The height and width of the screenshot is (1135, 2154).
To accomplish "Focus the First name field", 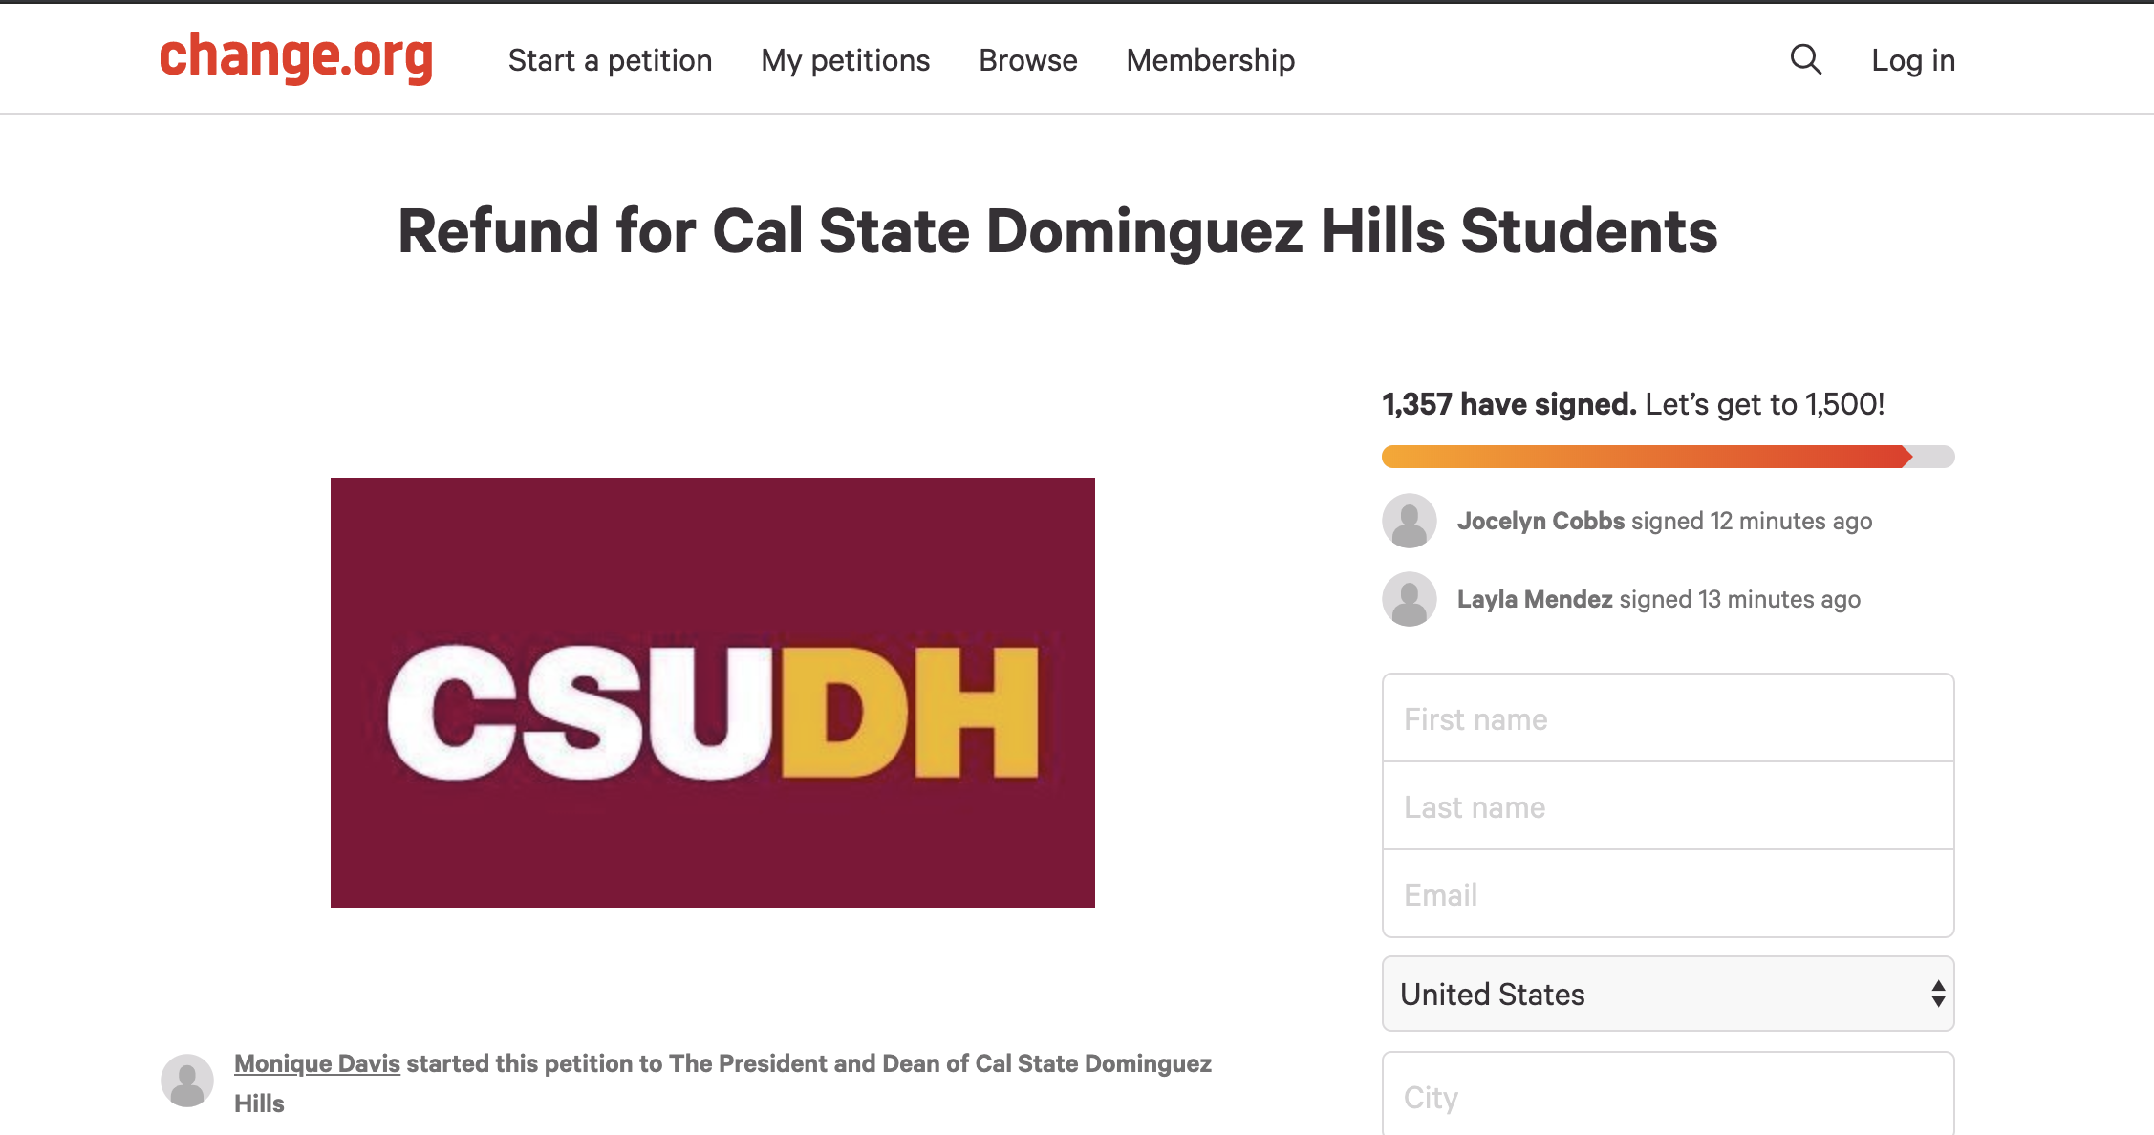I will pyautogui.click(x=1668, y=717).
